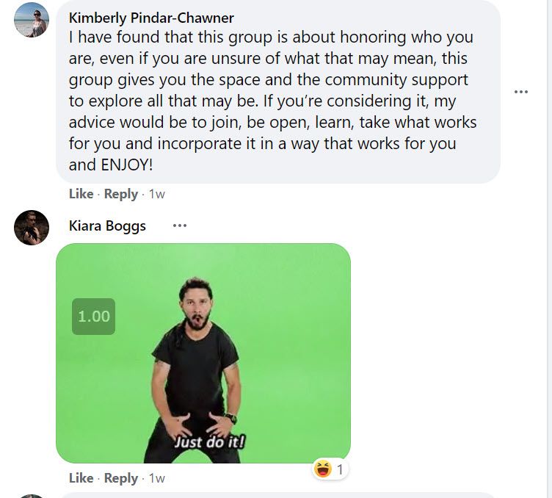Click the Kiara Boggs name link
Screen dimensions: 552x498
(x=107, y=225)
